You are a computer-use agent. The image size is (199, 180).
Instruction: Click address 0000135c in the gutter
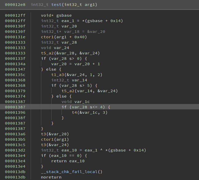15,75
